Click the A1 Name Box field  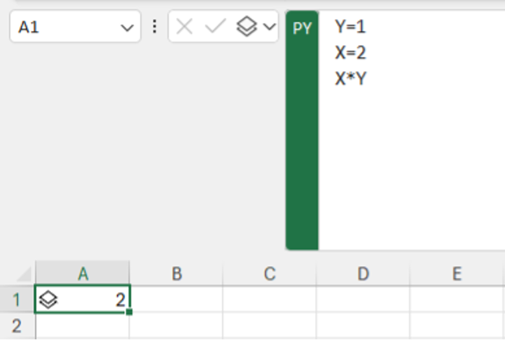pyautogui.click(x=75, y=27)
